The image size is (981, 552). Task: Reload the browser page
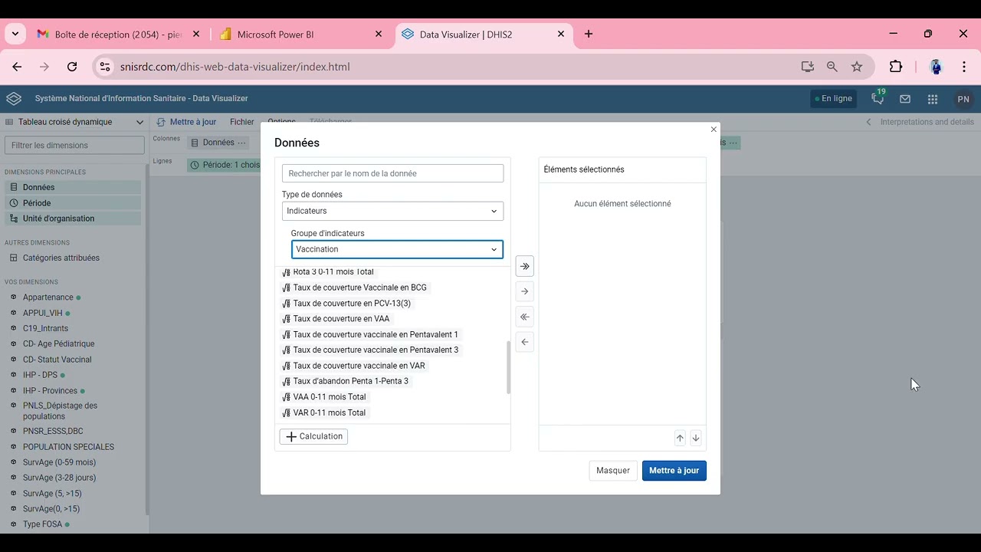(72, 67)
